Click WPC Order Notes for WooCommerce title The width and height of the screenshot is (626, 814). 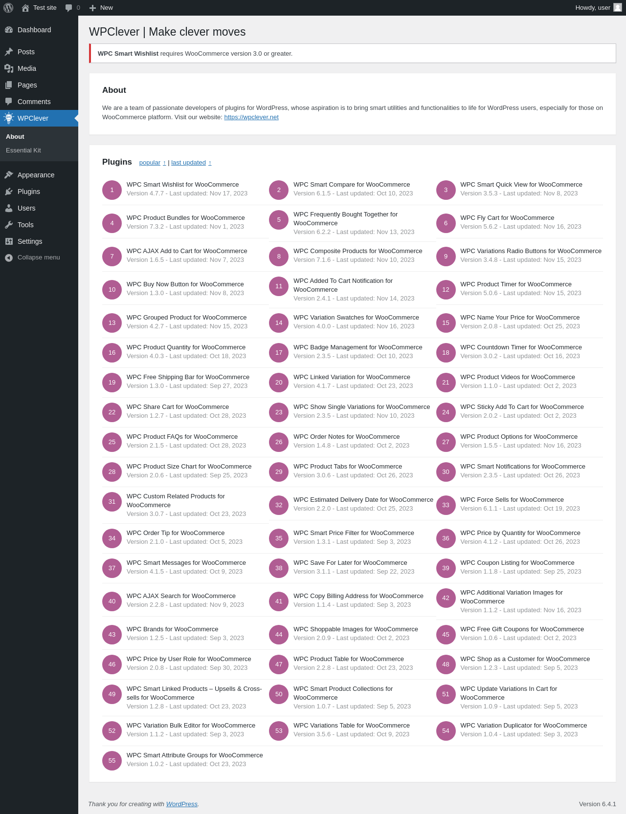pos(347,437)
